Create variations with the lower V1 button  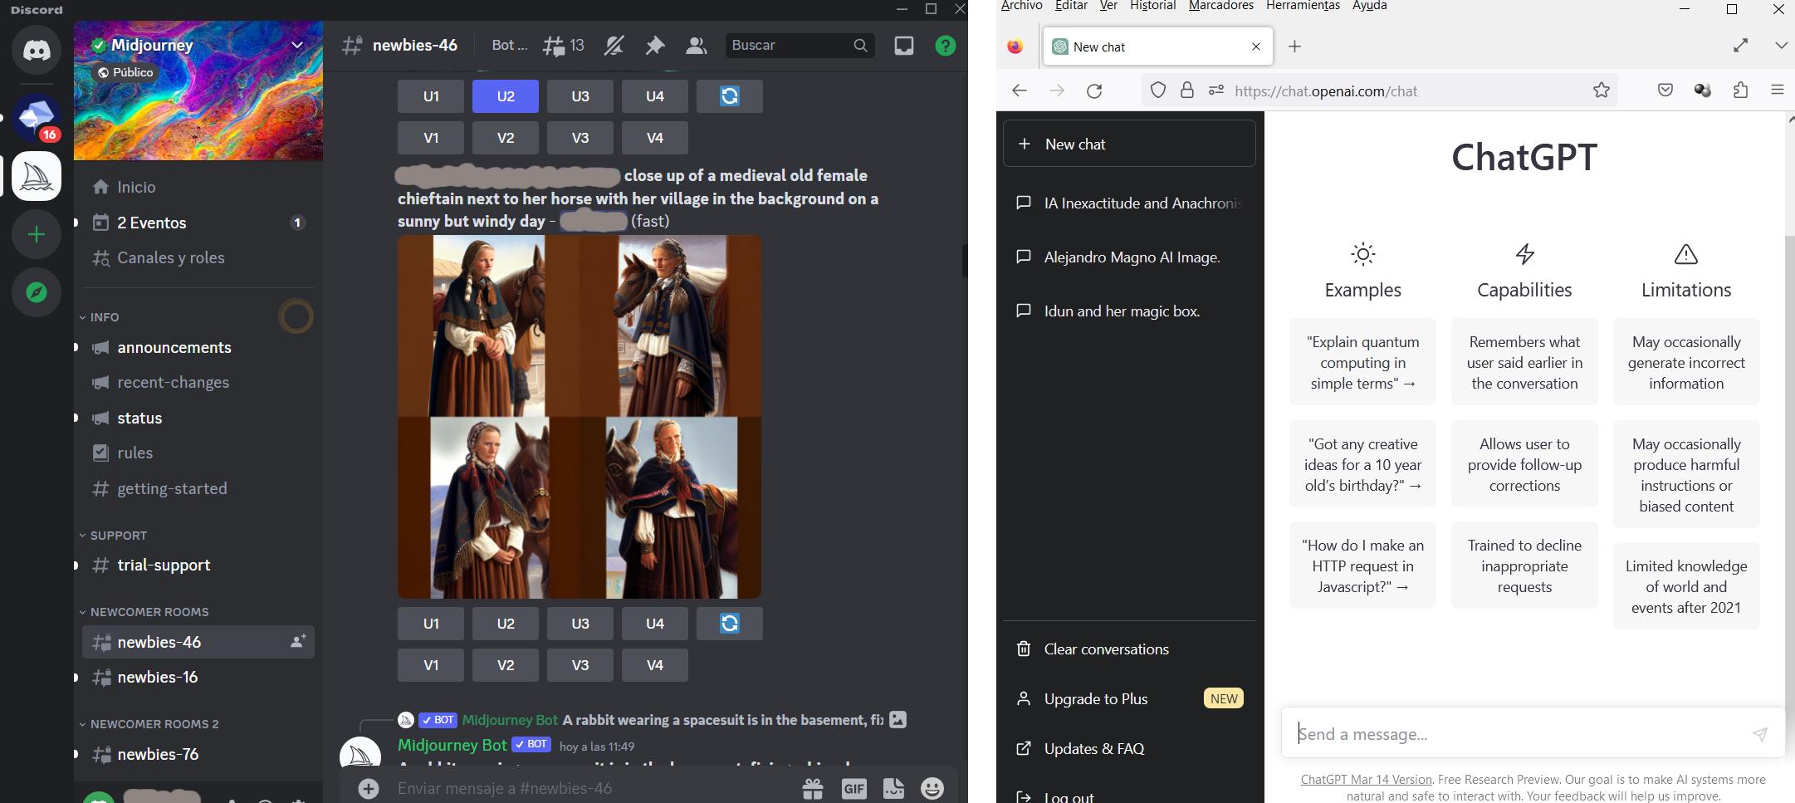(431, 665)
